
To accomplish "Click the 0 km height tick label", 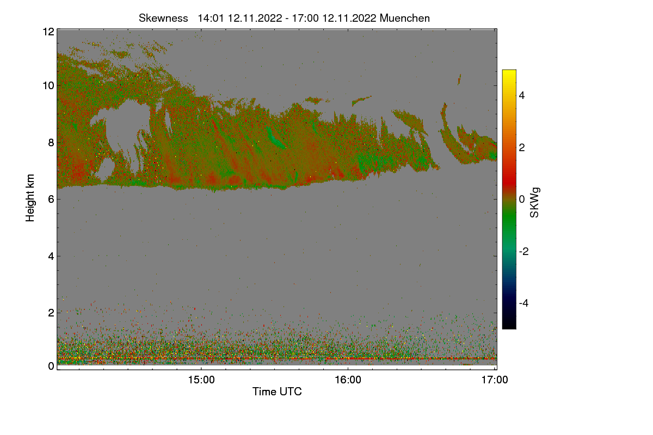I will [51, 366].
